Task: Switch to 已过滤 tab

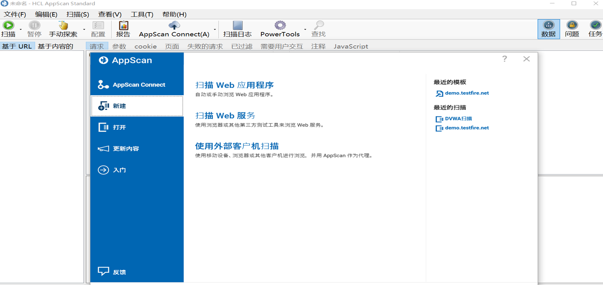Action: point(242,46)
